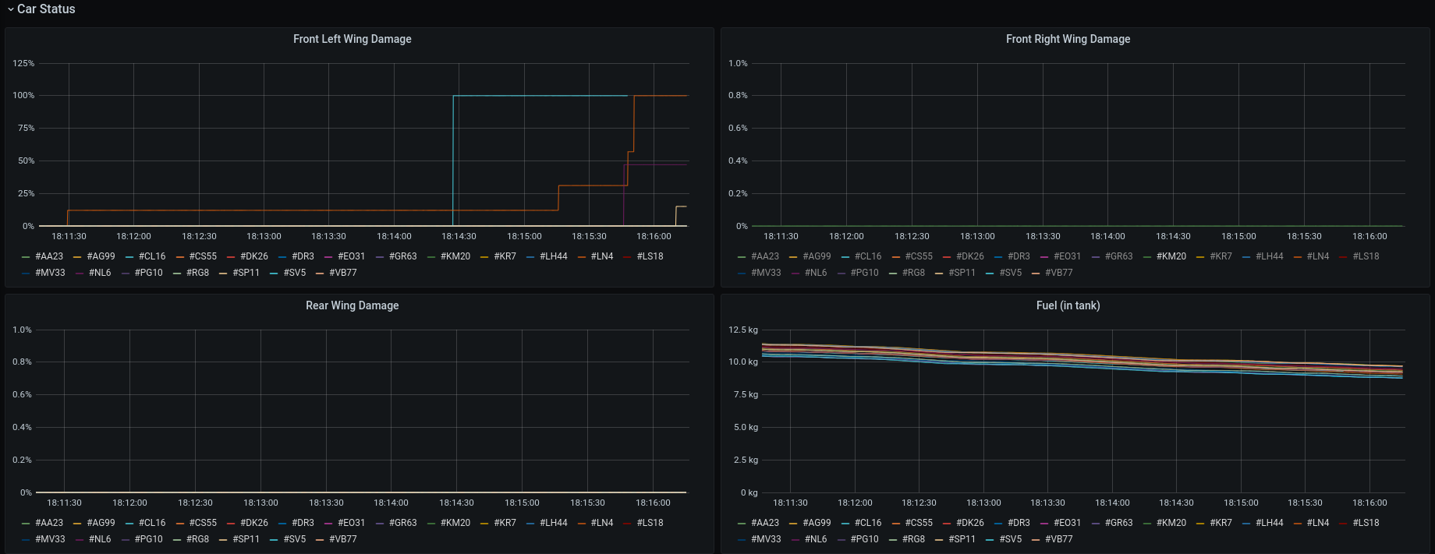Toggle #EO31 series in Front Left Wing legend

point(351,256)
